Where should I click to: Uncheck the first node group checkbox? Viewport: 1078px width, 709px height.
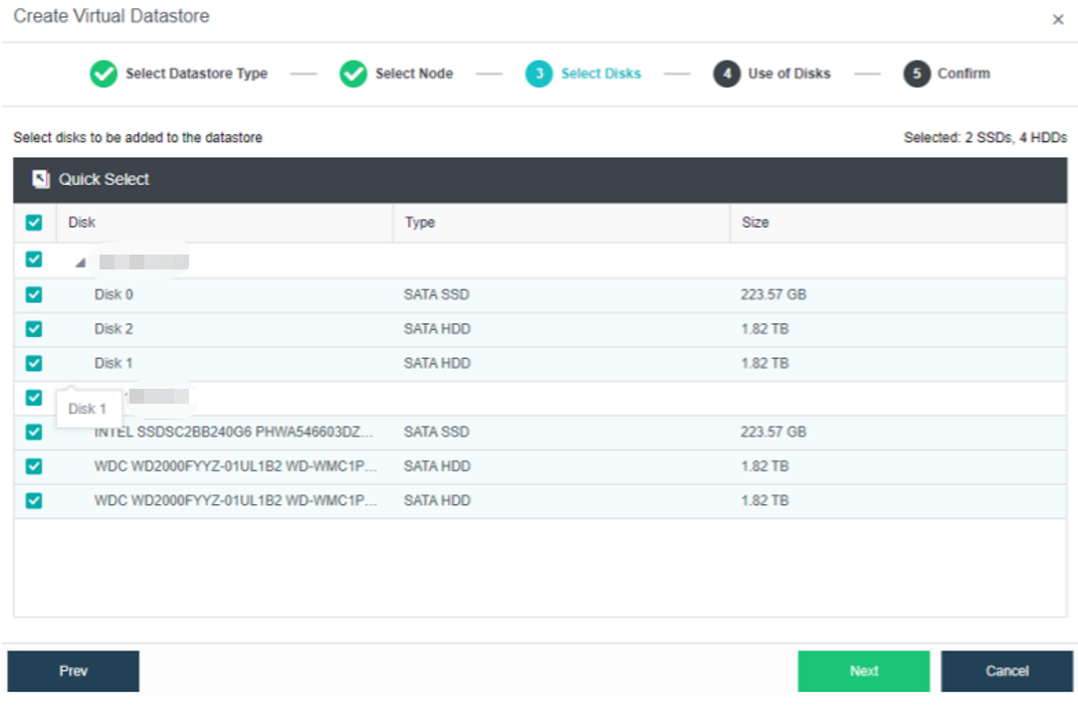point(34,260)
